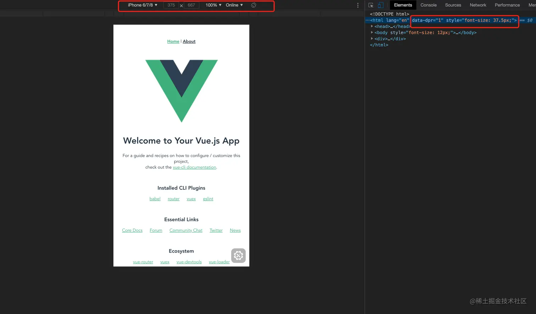Image resolution: width=536 pixels, height=314 pixels.
Task: Open the 100% zoom dropdown
Action: [x=213, y=5]
